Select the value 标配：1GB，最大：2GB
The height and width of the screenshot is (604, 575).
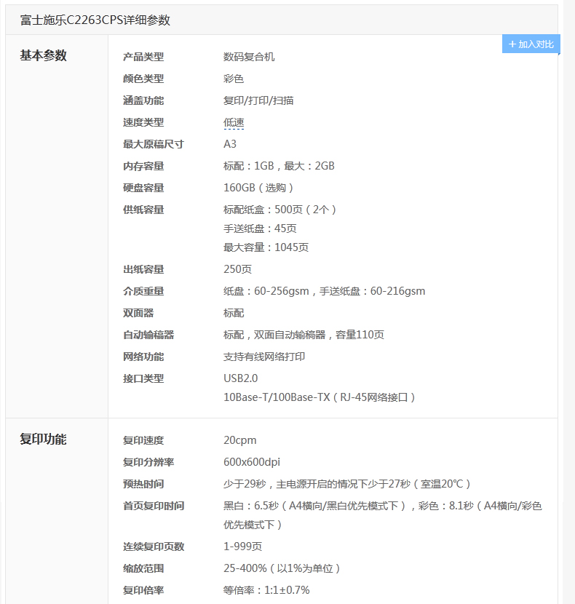279,166
